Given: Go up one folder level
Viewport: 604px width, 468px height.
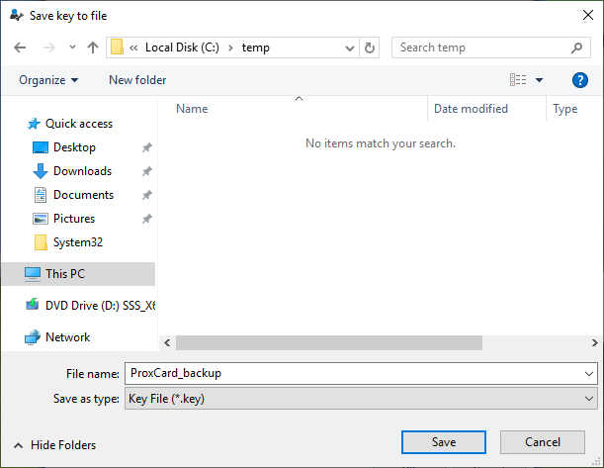Looking at the screenshot, I should (93, 47).
